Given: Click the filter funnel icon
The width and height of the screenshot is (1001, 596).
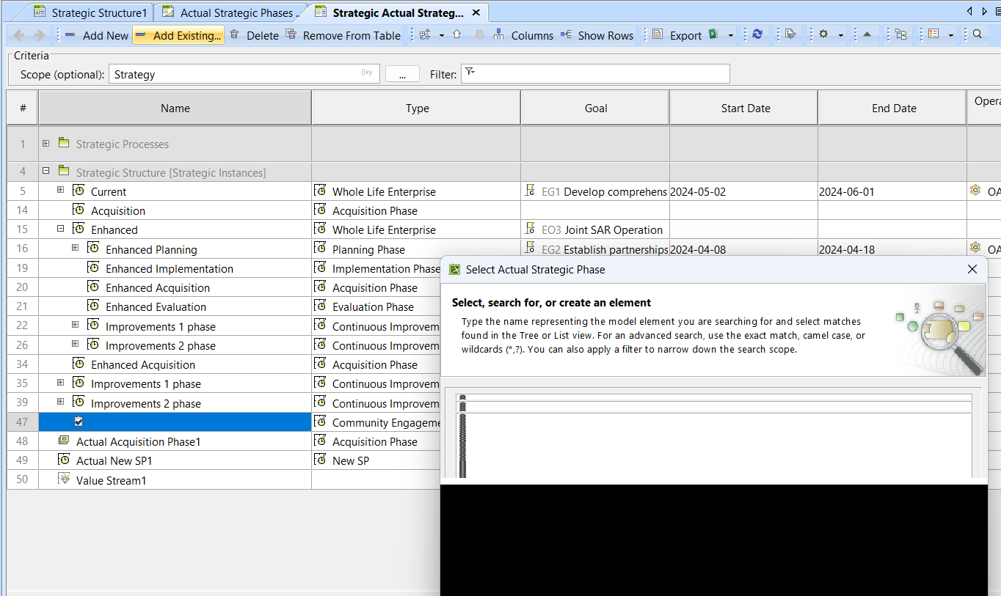Looking at the screenshot, I should (x=470, y=72).
